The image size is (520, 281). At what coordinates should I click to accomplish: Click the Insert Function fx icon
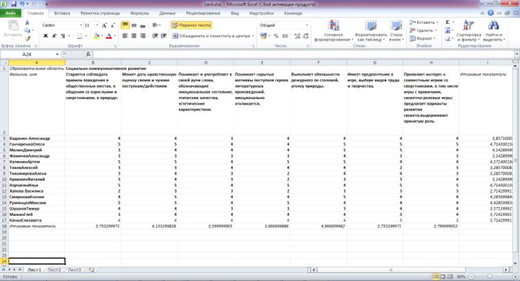pos(88,54)
